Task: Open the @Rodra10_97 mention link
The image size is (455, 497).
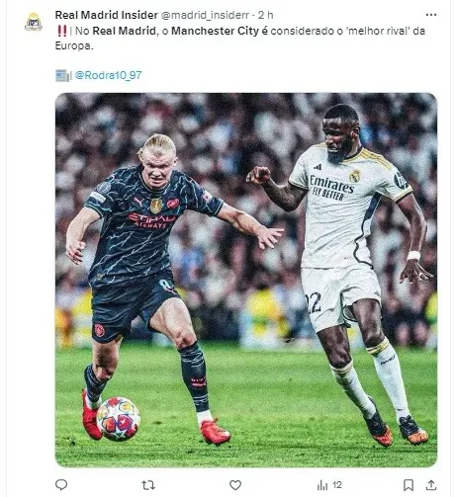Action: [x=108, y=75]
